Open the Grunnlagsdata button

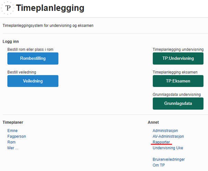(178, 103)
